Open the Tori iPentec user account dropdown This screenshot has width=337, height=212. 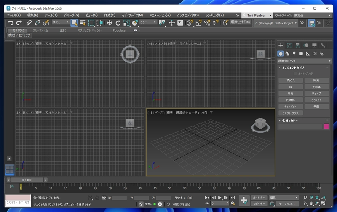[257, 16]
